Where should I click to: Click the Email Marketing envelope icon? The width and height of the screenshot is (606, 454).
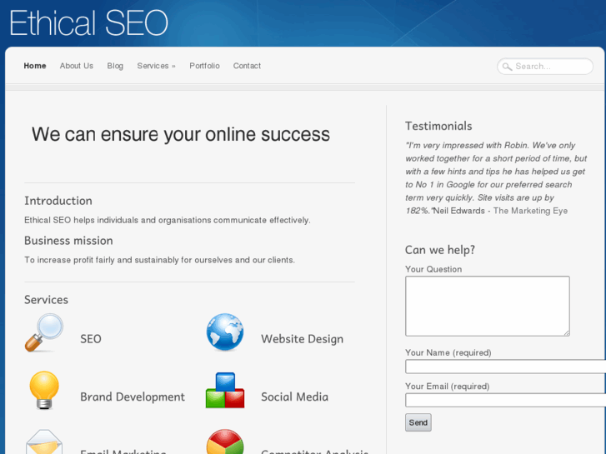[44, 442]
